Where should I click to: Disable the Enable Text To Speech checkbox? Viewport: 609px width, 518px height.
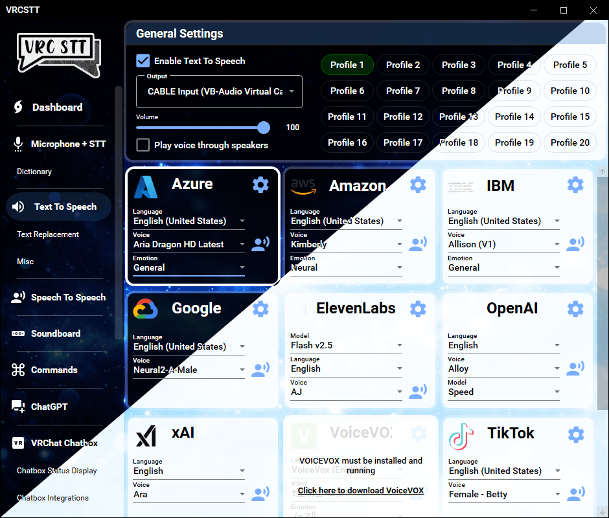click(x=143, y=61)
